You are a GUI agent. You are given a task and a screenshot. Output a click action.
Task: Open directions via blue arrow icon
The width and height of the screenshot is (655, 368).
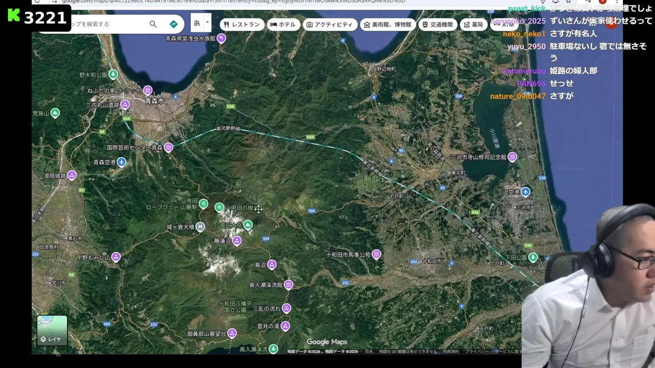click(173, 24)
